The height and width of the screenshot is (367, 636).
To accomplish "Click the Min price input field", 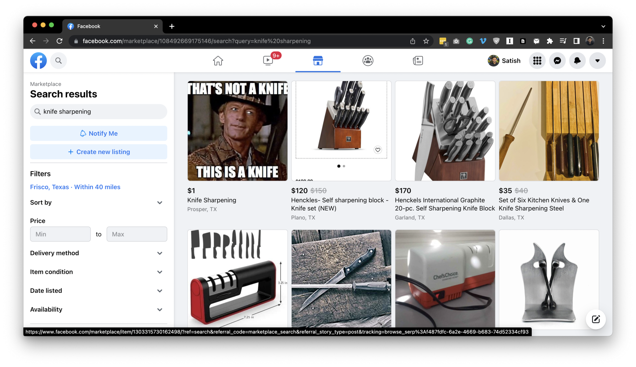I will [x=60, y=234].
